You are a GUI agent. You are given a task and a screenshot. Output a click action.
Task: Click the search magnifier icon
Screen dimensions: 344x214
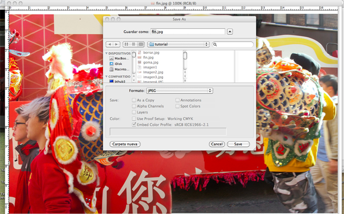click(215, 45)
